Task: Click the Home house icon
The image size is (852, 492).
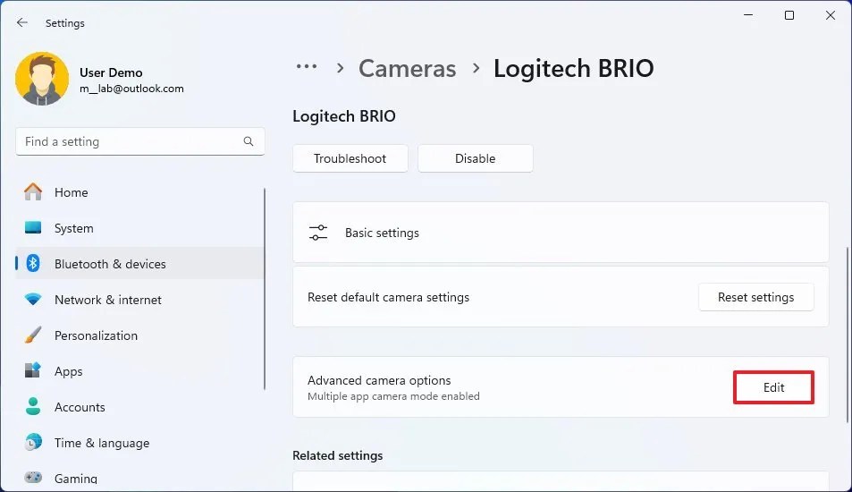Action: (32, 192)
